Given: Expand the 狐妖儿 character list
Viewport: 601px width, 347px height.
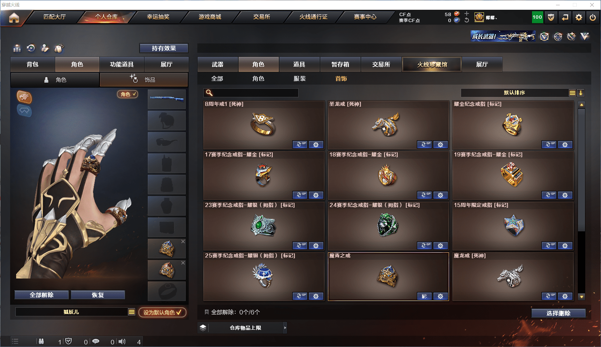Looking at the screenshot, I should pos(132,312).
